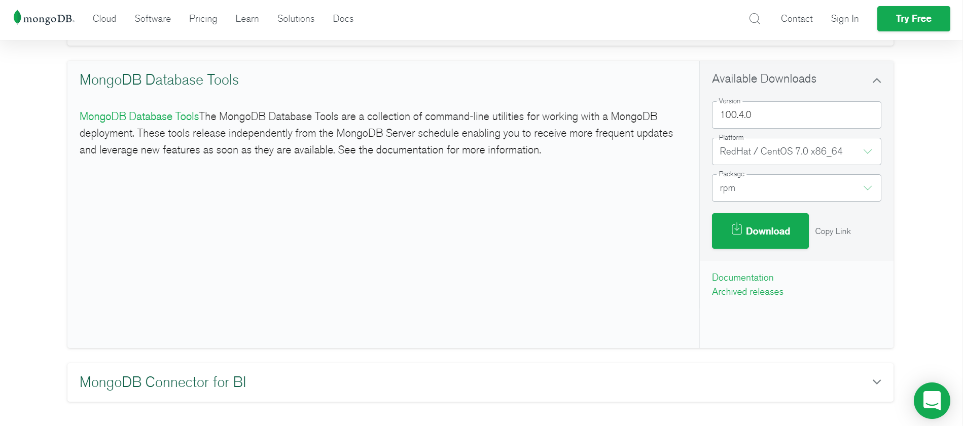The width and height of the screenshot is (963, 426).
Task: Open the Platform dropdown
Action: (x=796, y=151)
